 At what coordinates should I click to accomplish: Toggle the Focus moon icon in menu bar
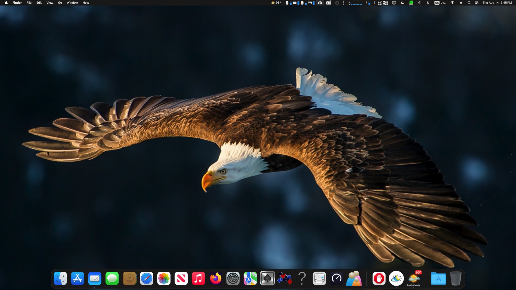(x=402, y=3)
